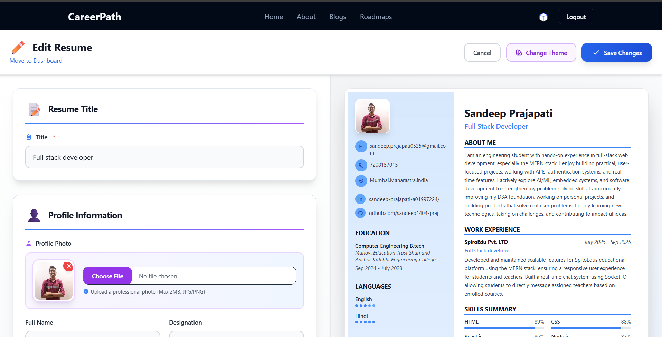The image size is (662, 337).
Task: Click the email sandeep.prajapati0535@gmail.com
Action: click(x=408, y=149)
